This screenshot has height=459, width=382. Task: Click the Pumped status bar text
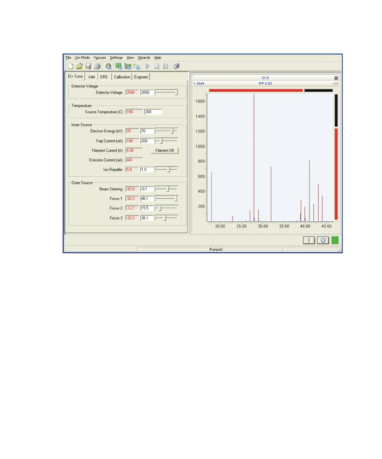point(216,249)
